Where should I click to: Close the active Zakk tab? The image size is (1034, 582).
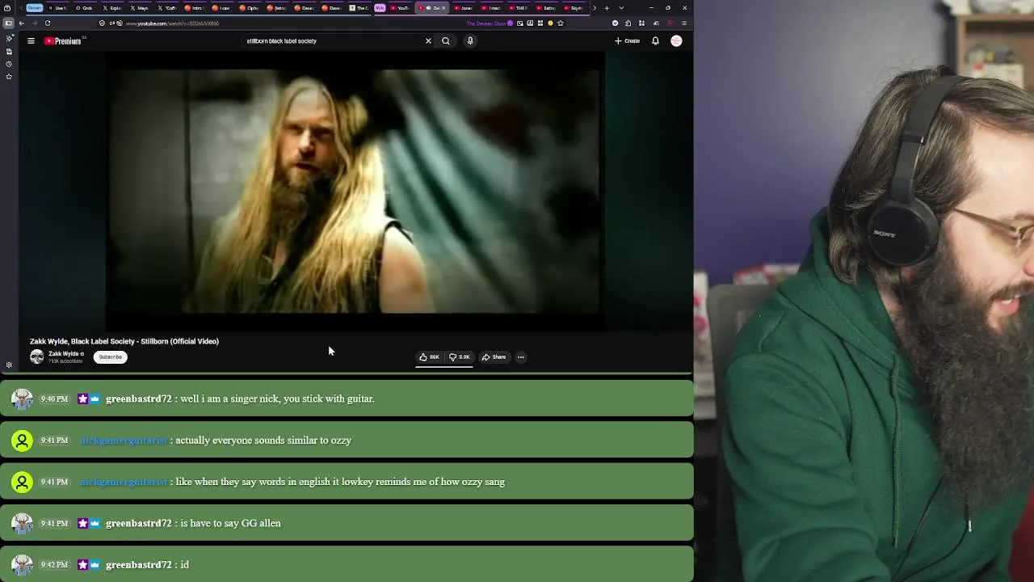(x=443, y=8)
